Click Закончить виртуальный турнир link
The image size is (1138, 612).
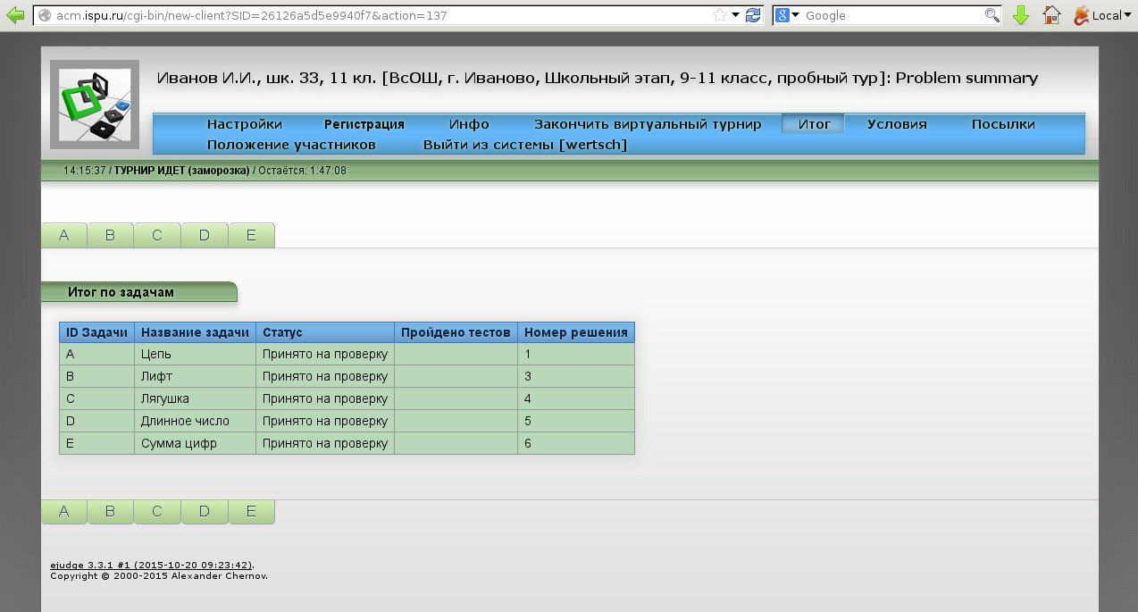[x=648, y=124]
